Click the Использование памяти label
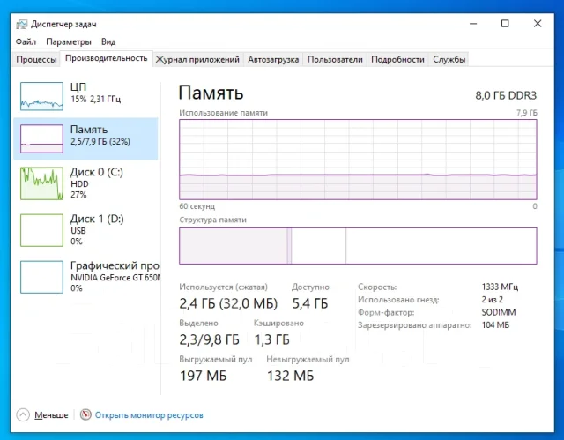 click(223, 113)
